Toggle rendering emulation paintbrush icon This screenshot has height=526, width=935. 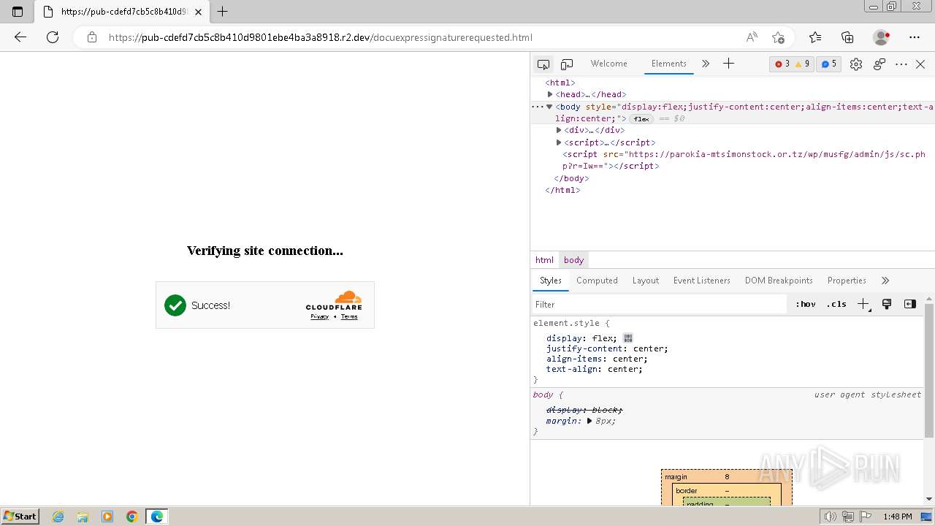(x=887, y=305)
